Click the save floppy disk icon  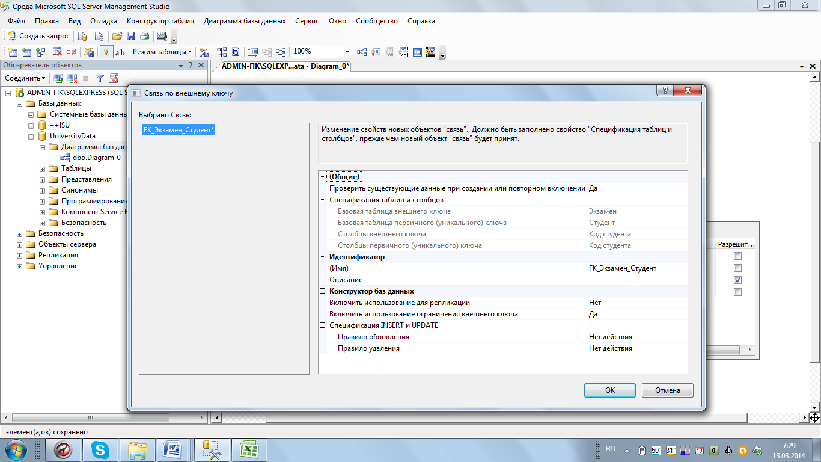pos(130,36)
